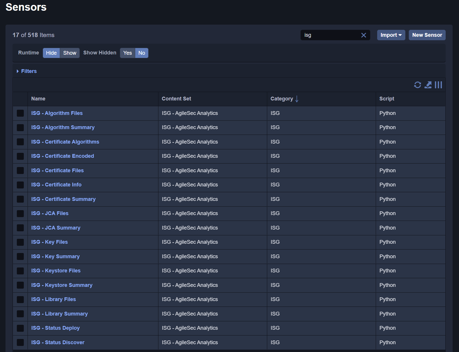Tick the ISG - Key Summary checkbox
459x352 pixels.
click(20, 256)
